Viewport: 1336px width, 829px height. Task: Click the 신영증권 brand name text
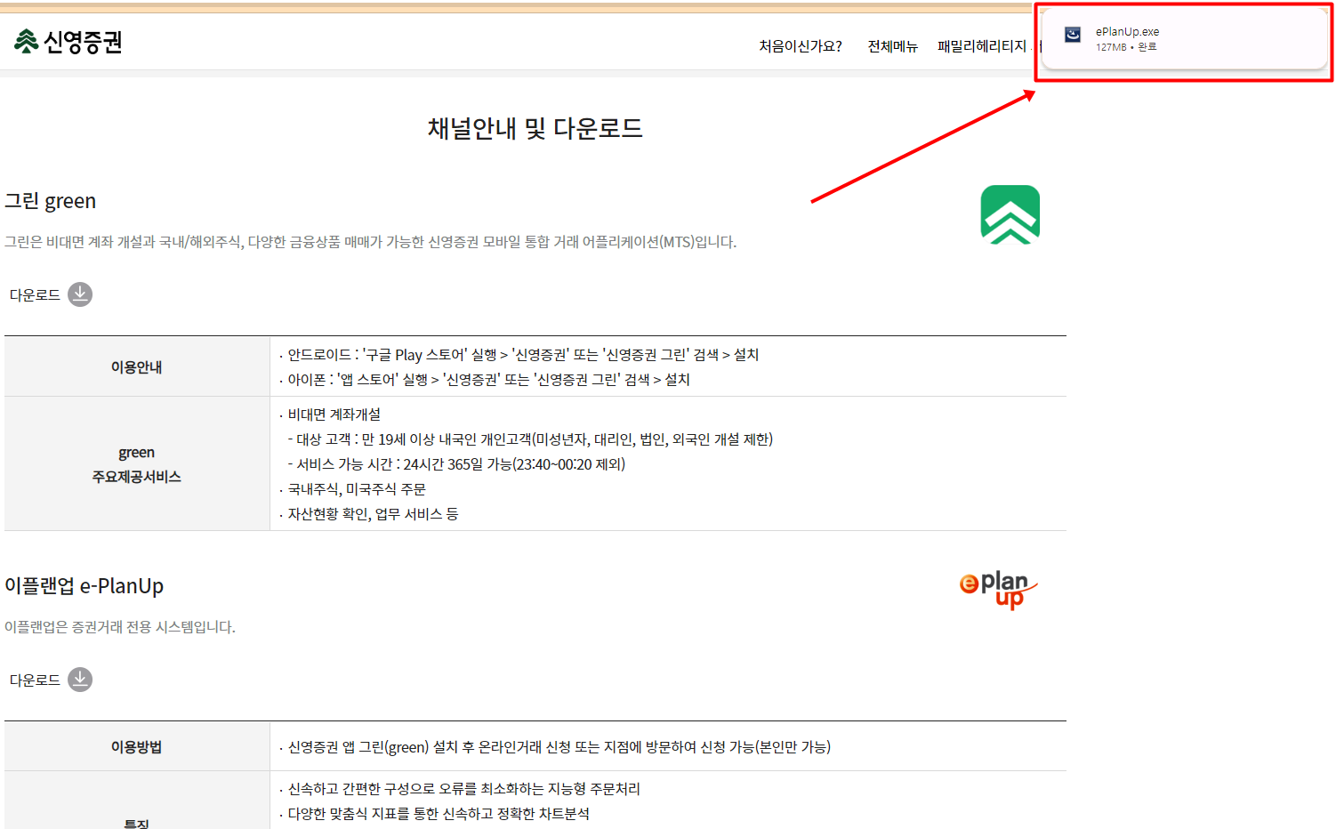tap(83, 42)
